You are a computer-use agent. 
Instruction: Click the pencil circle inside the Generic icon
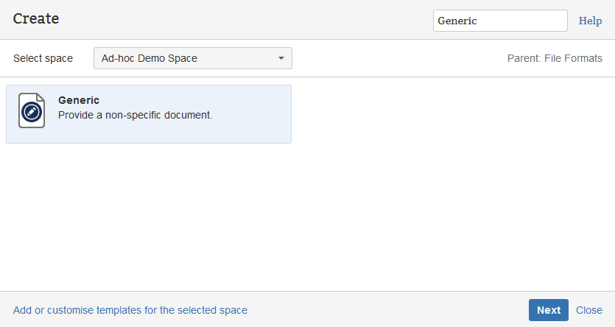coord(32,113)
